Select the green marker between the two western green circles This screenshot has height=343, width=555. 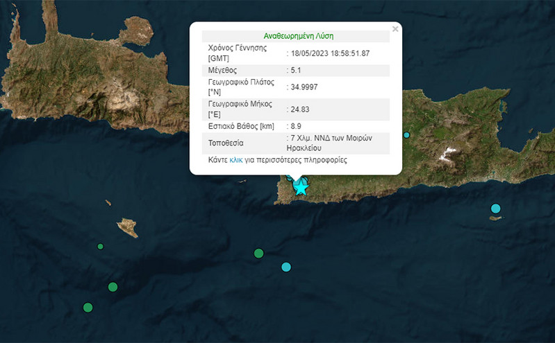pos(113,287)
